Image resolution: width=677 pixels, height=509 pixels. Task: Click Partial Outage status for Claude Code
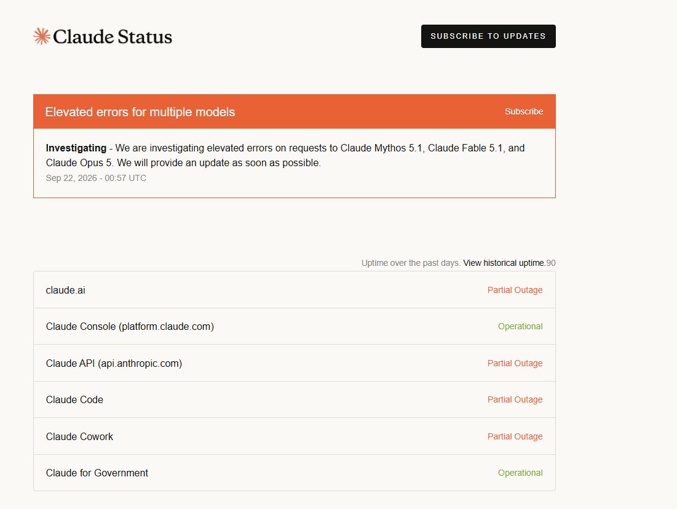tap(515, 399)
